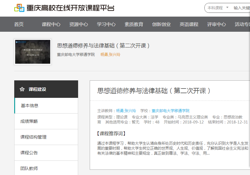The height and width of the screenshot is (175, 250).
Task: Click teacher names 杨勇,张兴玲 under course title
Action: (110, 54)
